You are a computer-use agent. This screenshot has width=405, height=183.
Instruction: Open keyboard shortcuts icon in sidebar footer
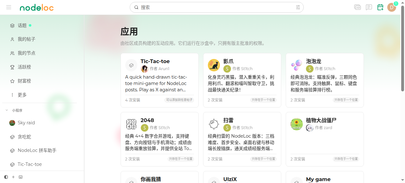[21, 177]
